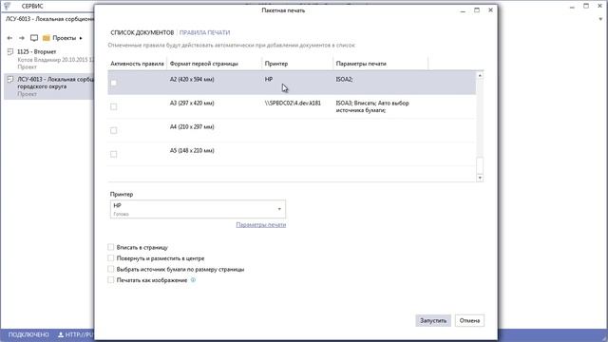Screen dimensions: 608x342
Task: Open the app logo icon in the main window
Action: 7,6
